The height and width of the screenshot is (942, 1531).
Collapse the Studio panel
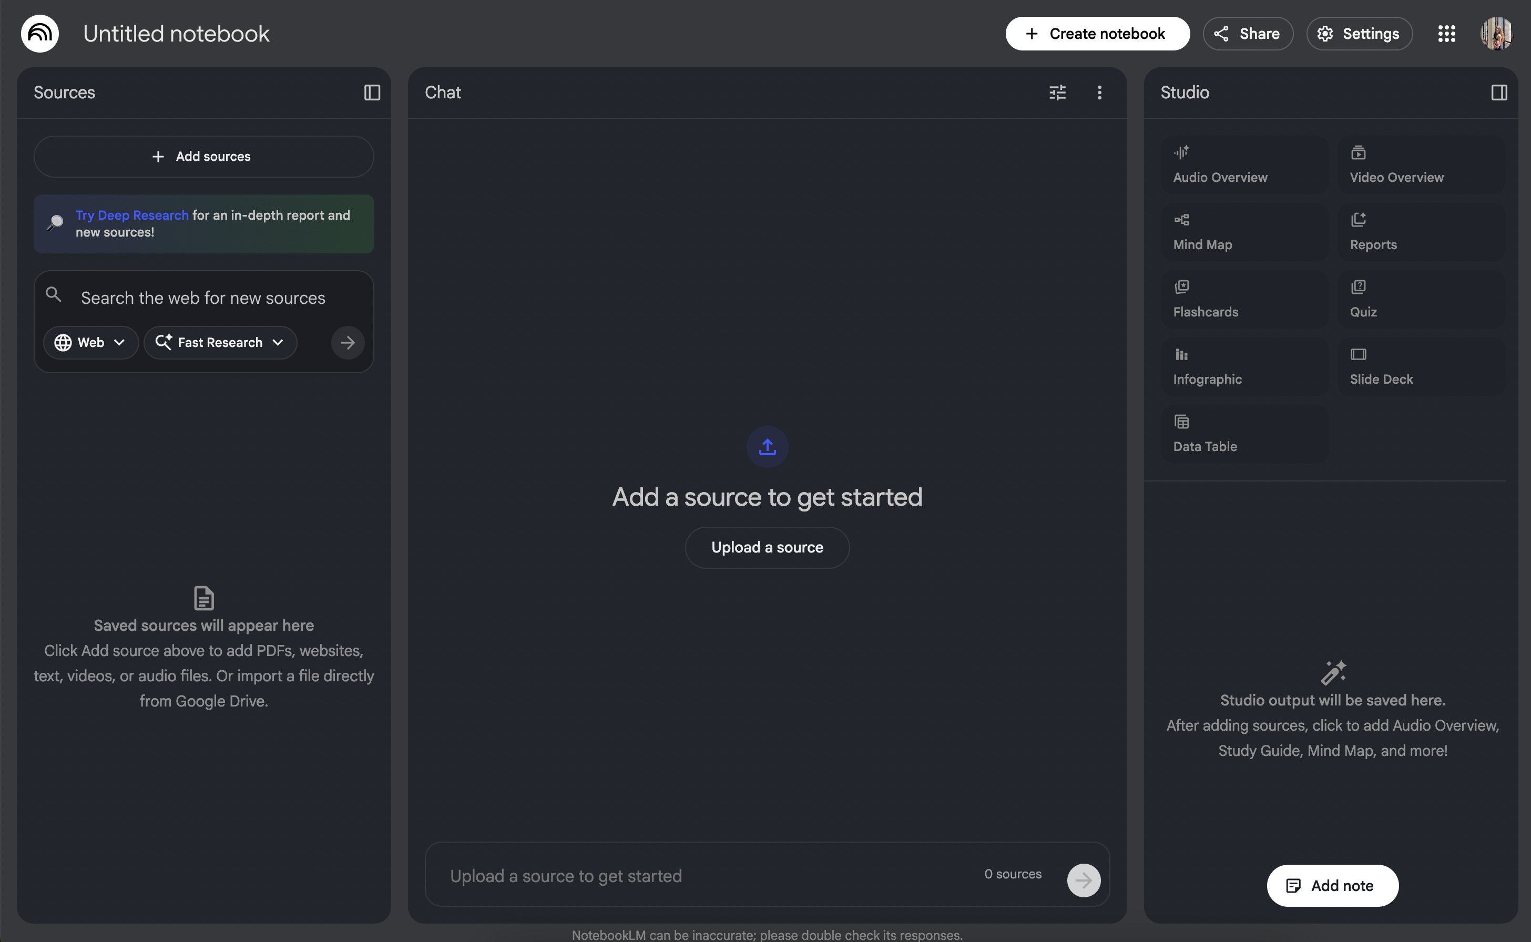tap(1498, 92)
